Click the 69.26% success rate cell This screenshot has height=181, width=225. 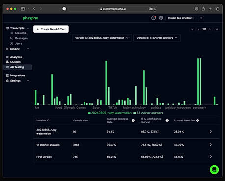112,157
